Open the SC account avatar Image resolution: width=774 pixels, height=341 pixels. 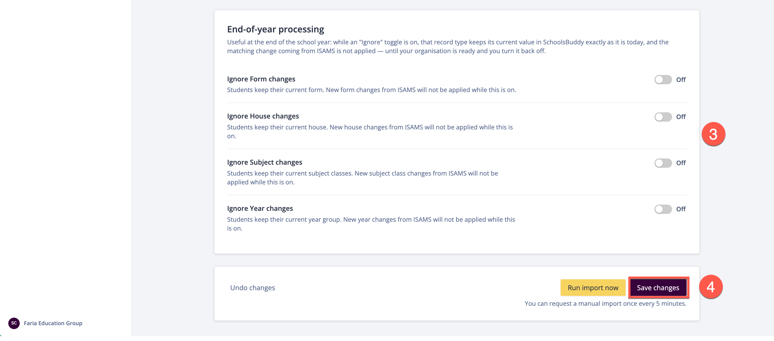pos(14,323)
